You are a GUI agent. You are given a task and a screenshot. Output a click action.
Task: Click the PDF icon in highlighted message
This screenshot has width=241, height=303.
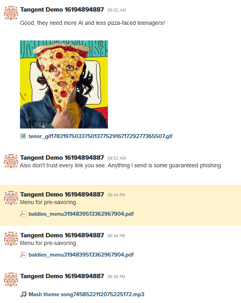[x=23, y=214]
